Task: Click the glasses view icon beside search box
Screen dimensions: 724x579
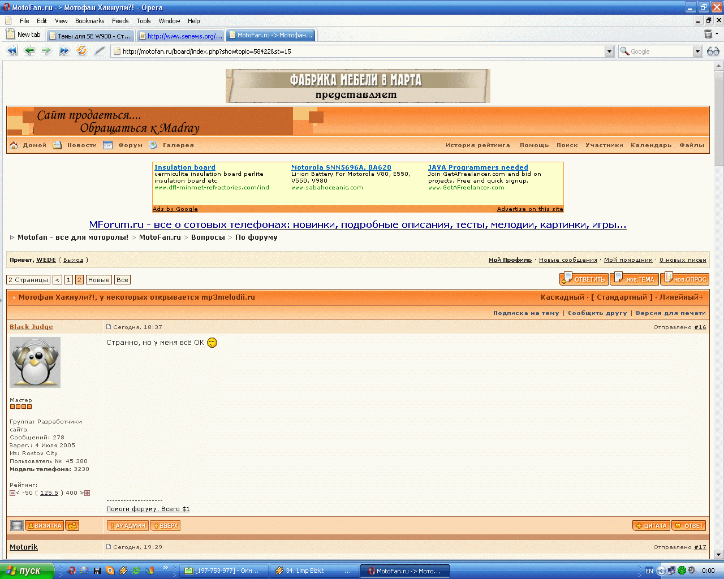Action: click(x=713, y=51)
